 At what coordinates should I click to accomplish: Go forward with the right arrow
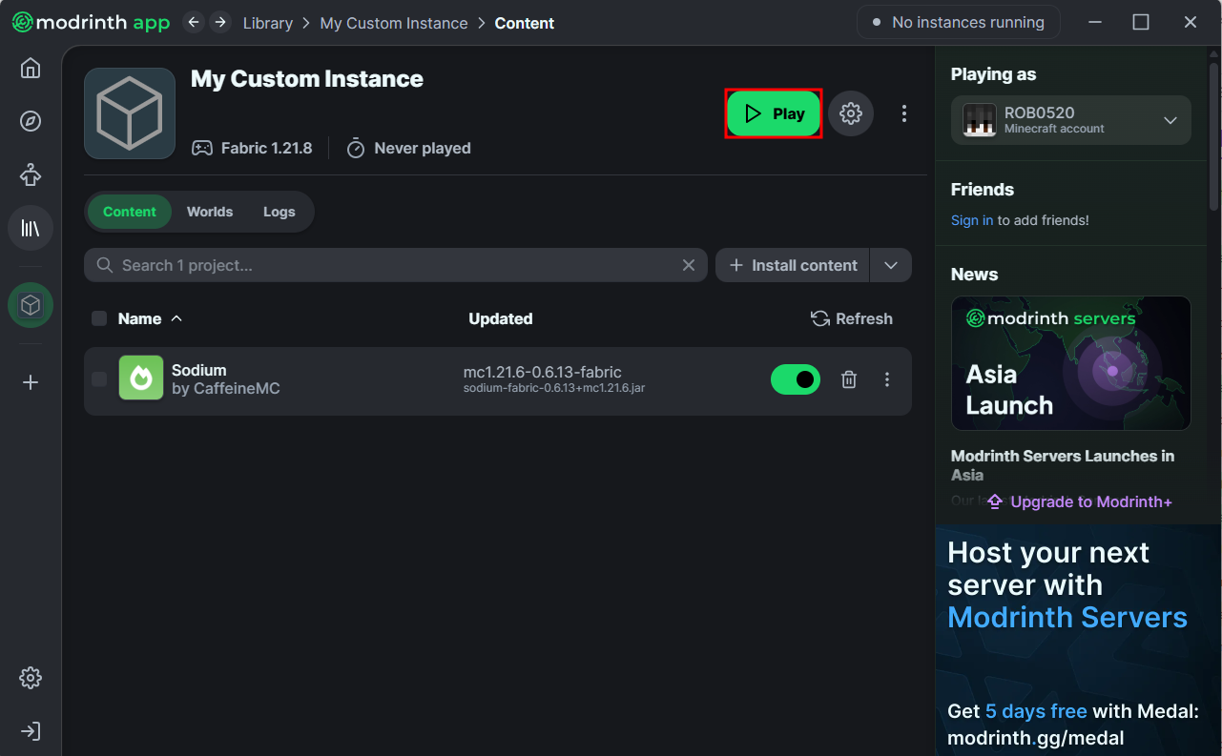point(220,22)
